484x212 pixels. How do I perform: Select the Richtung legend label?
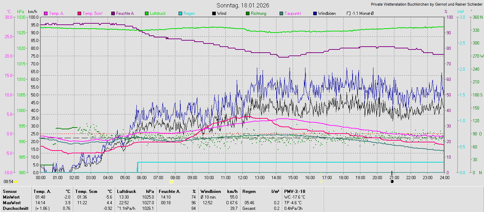[258, 13]
